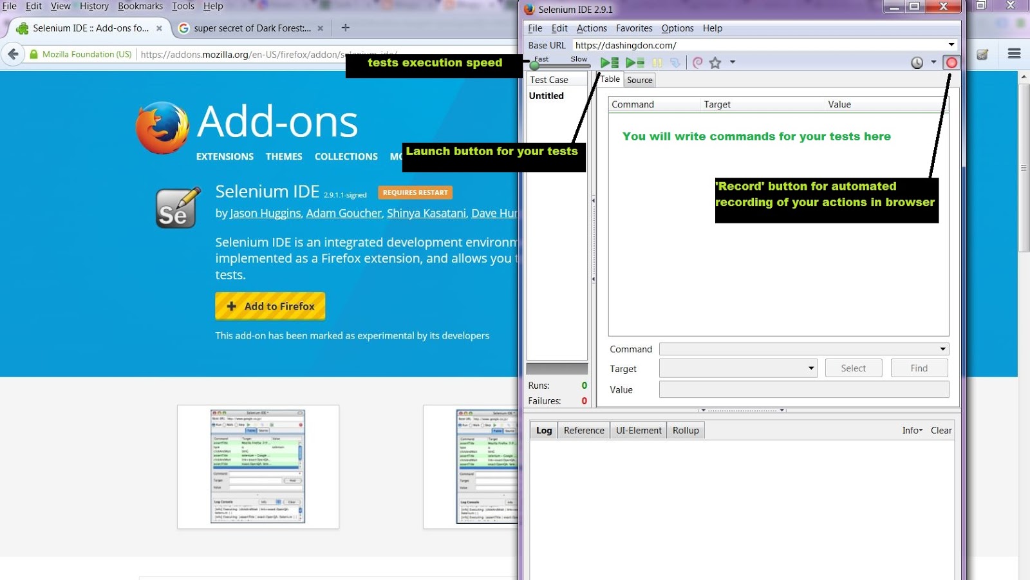
Task: Click the Firefox logo beside Add-ons
Action: [x=162, y=127]
